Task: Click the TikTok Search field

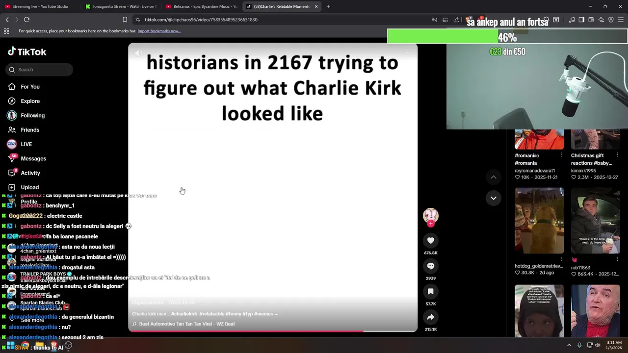Action: click(x=40, y=70)
